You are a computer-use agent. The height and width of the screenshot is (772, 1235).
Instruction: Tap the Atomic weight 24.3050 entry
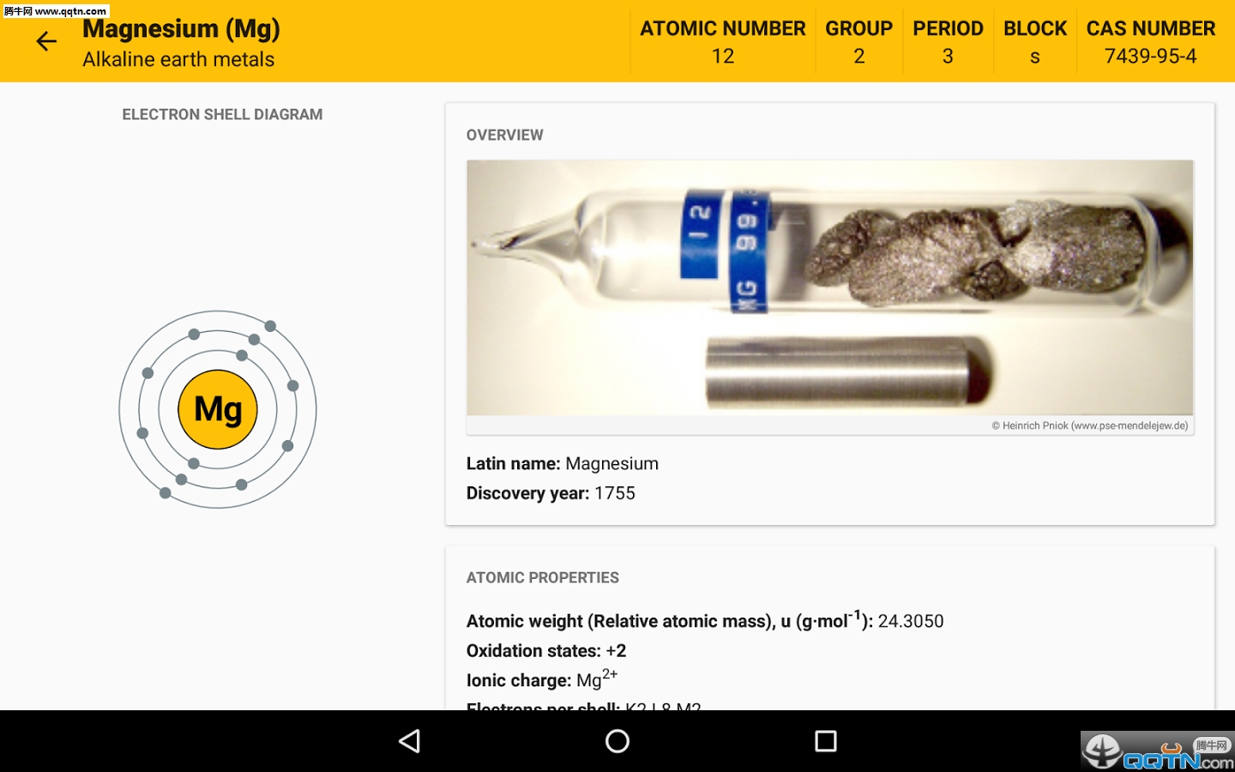tap(705, 619)
